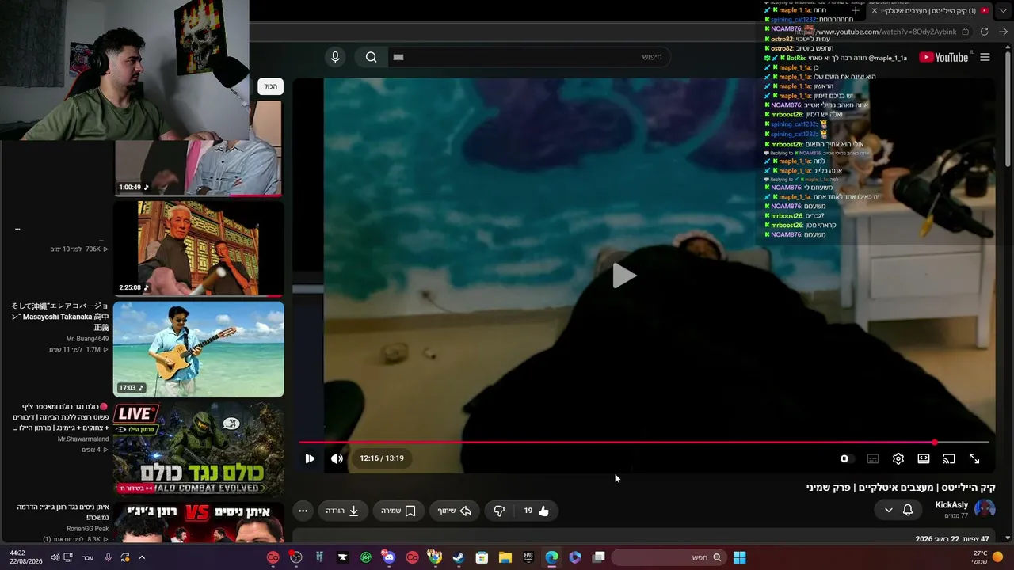Play the video using the bottom-bar play button
The width and height of the screenshot is (1014, 570).
[x=310, y=458]
